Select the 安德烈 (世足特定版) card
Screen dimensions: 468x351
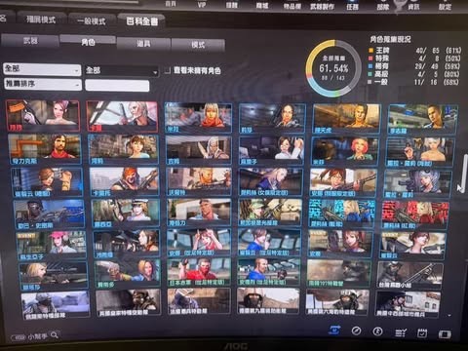coord(269,272)
